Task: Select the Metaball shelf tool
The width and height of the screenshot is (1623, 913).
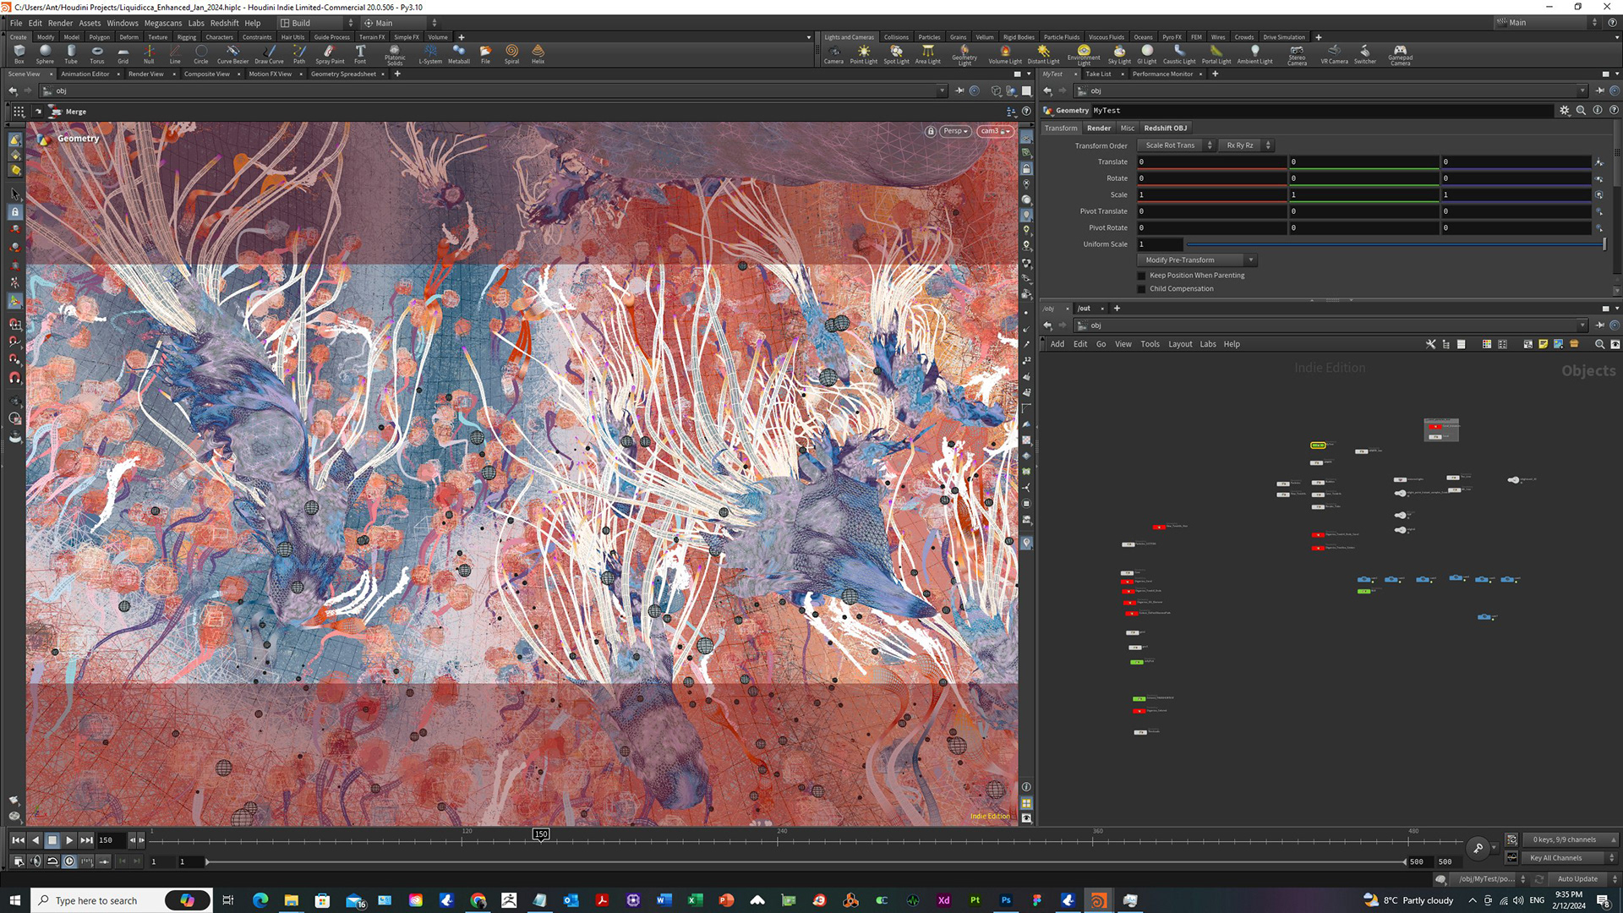Action: 459,54
